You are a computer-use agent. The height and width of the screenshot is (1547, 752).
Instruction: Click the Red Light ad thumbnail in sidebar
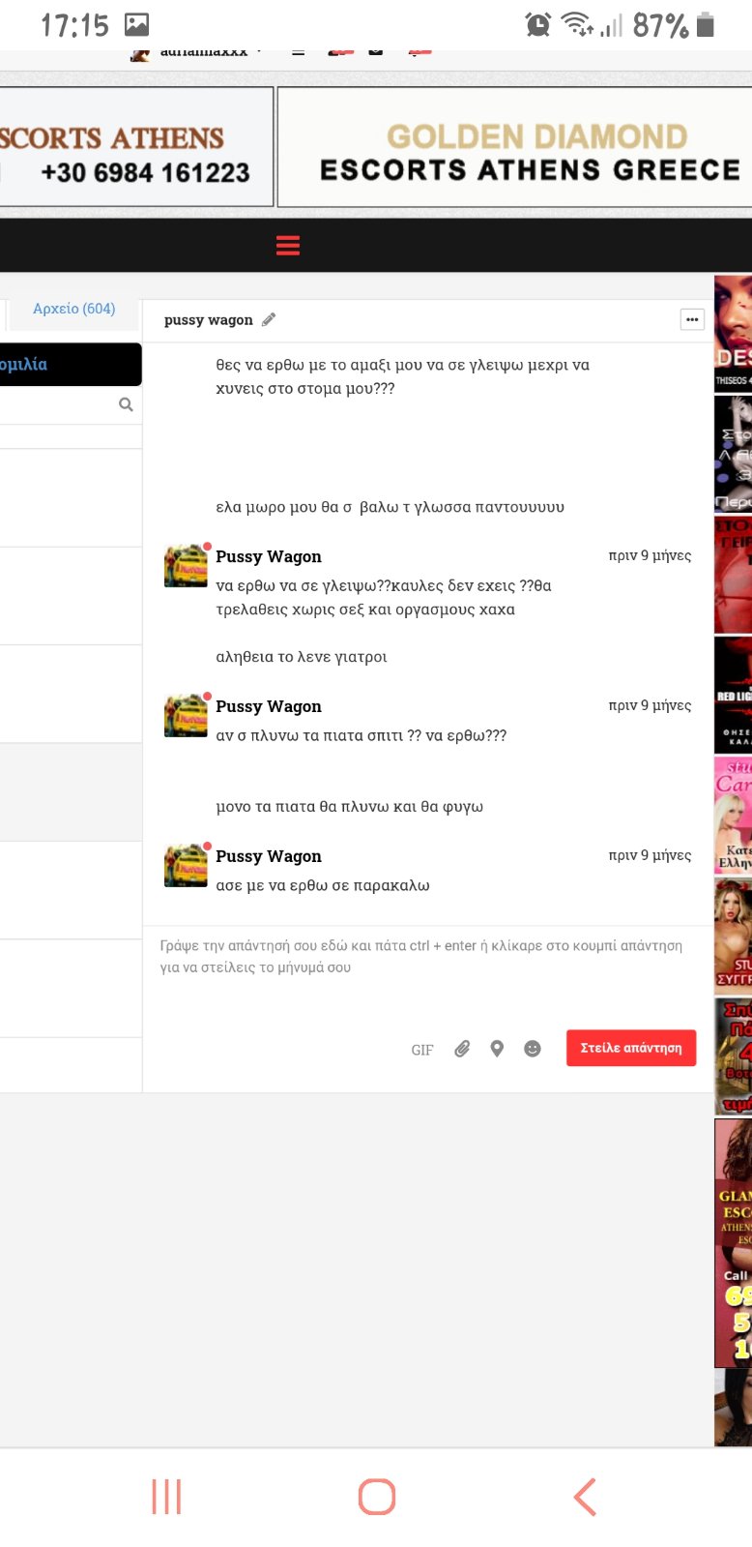pos(733,695)
